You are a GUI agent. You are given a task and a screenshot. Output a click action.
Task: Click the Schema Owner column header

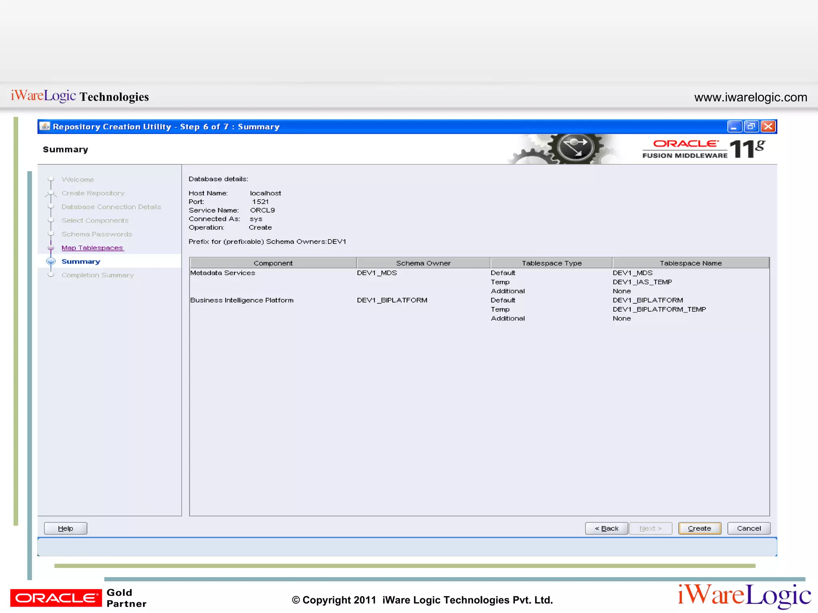point(423,263)
